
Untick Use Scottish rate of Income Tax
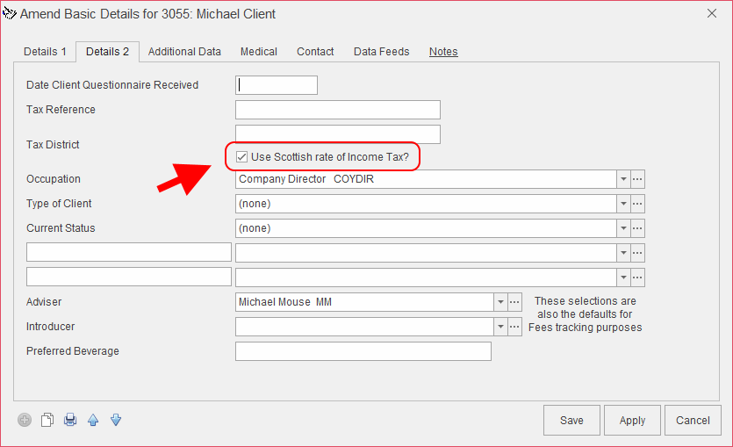coord(241,157)
